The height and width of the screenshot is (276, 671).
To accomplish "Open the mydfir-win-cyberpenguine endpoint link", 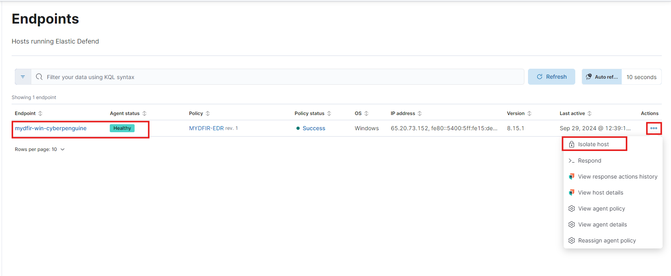I will coord(50,128).
